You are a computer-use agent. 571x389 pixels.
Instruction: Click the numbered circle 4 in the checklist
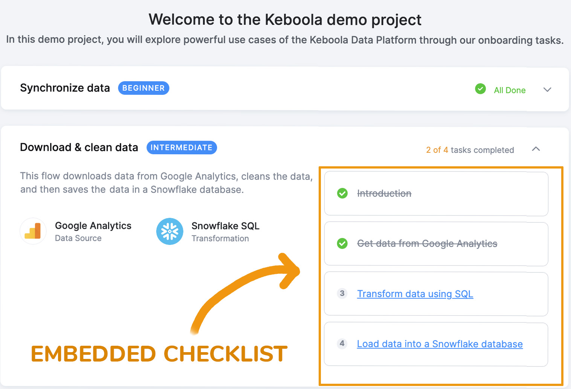342,343
